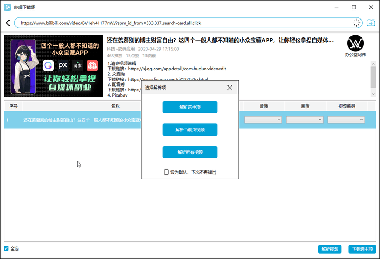The height and width of the screenshot is (259, 380).
Task: Open the uploader avatar 办公室阿伟
Action: pos(355,43)
